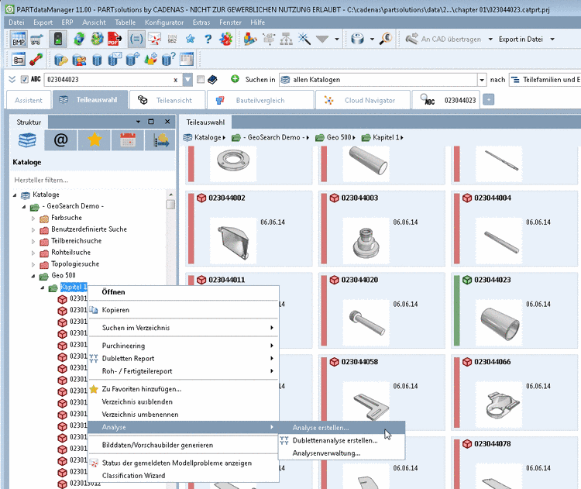
Task: Click the 'Export in Datei' button
Action: click(x=521, y=39)
